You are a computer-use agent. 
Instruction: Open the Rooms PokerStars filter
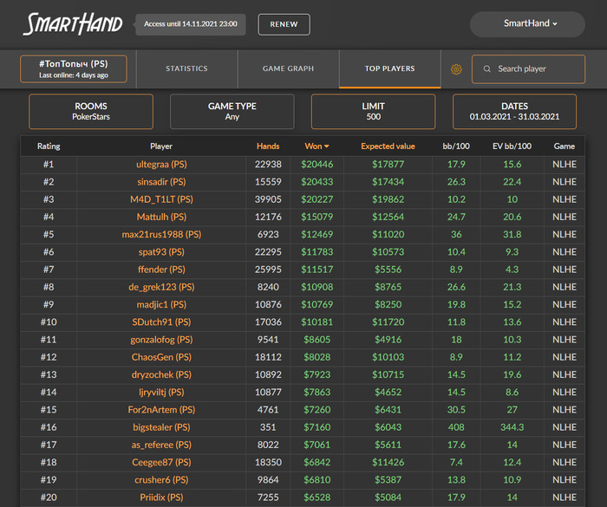tap(91, 112)
